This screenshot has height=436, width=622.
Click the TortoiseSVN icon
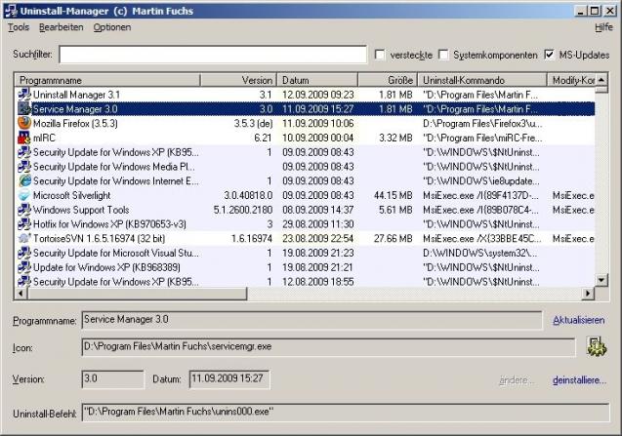23,238
